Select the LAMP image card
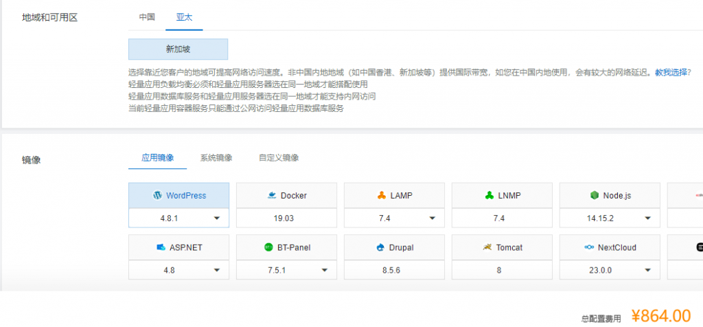703x327 pixels. coord(394,196)
